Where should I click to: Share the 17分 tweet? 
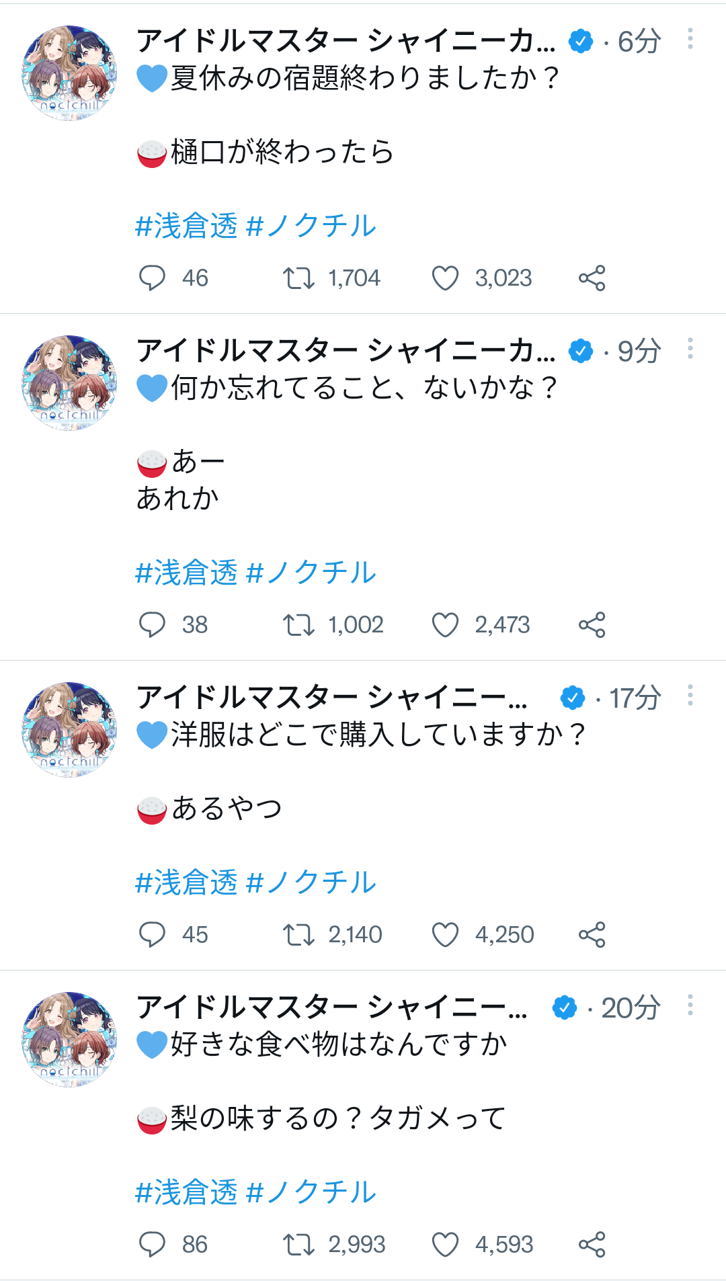(x=592, y=934)
